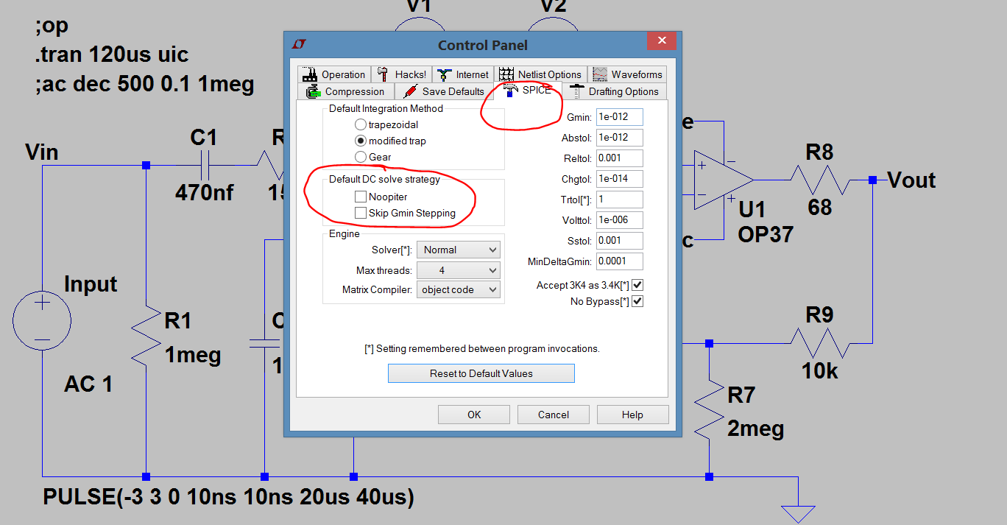
Task: Open the Internet tab
Action: 463,74
